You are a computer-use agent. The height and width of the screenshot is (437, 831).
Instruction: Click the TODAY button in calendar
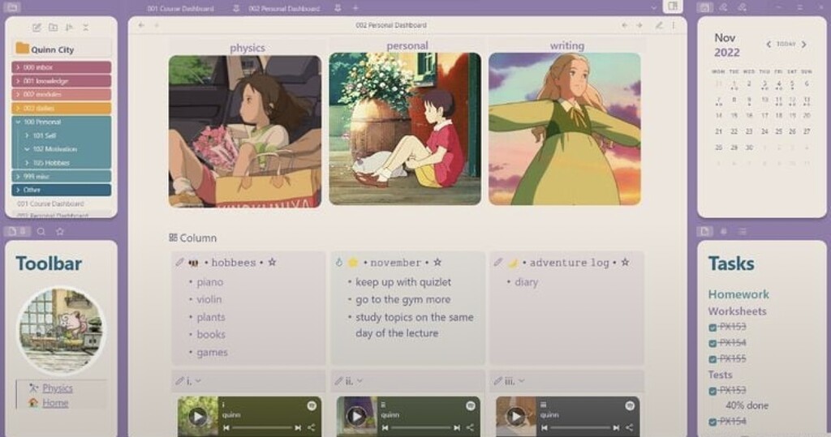tap(786, 45)
